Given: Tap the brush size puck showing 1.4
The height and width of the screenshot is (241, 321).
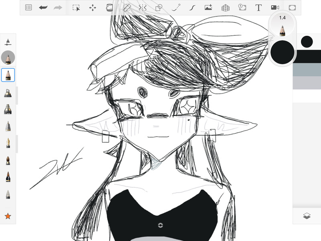Looking at the screenshot, I should [x=282, y=24].
